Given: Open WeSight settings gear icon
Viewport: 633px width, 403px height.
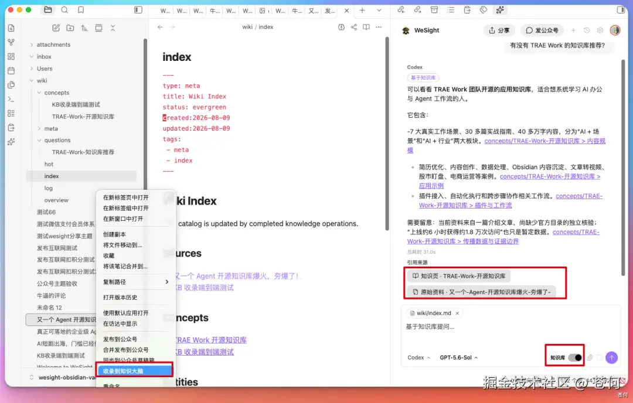Looking at the screenshot, I should click(x=600, y=30).
